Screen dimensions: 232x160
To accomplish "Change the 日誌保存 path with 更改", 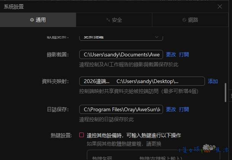I will [171, 109].
